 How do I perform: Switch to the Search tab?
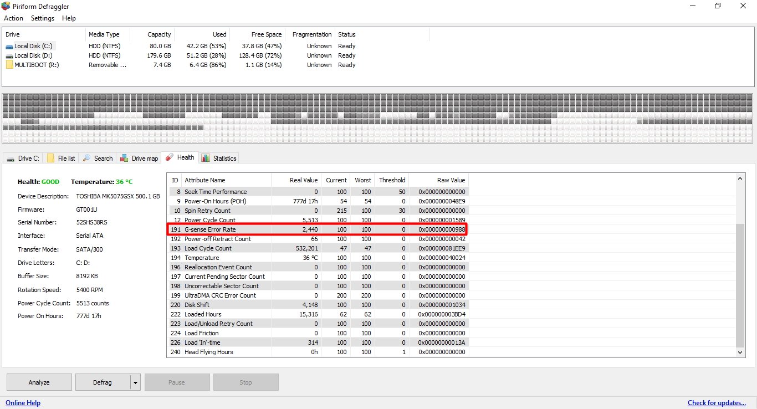(x=98, y=159)
